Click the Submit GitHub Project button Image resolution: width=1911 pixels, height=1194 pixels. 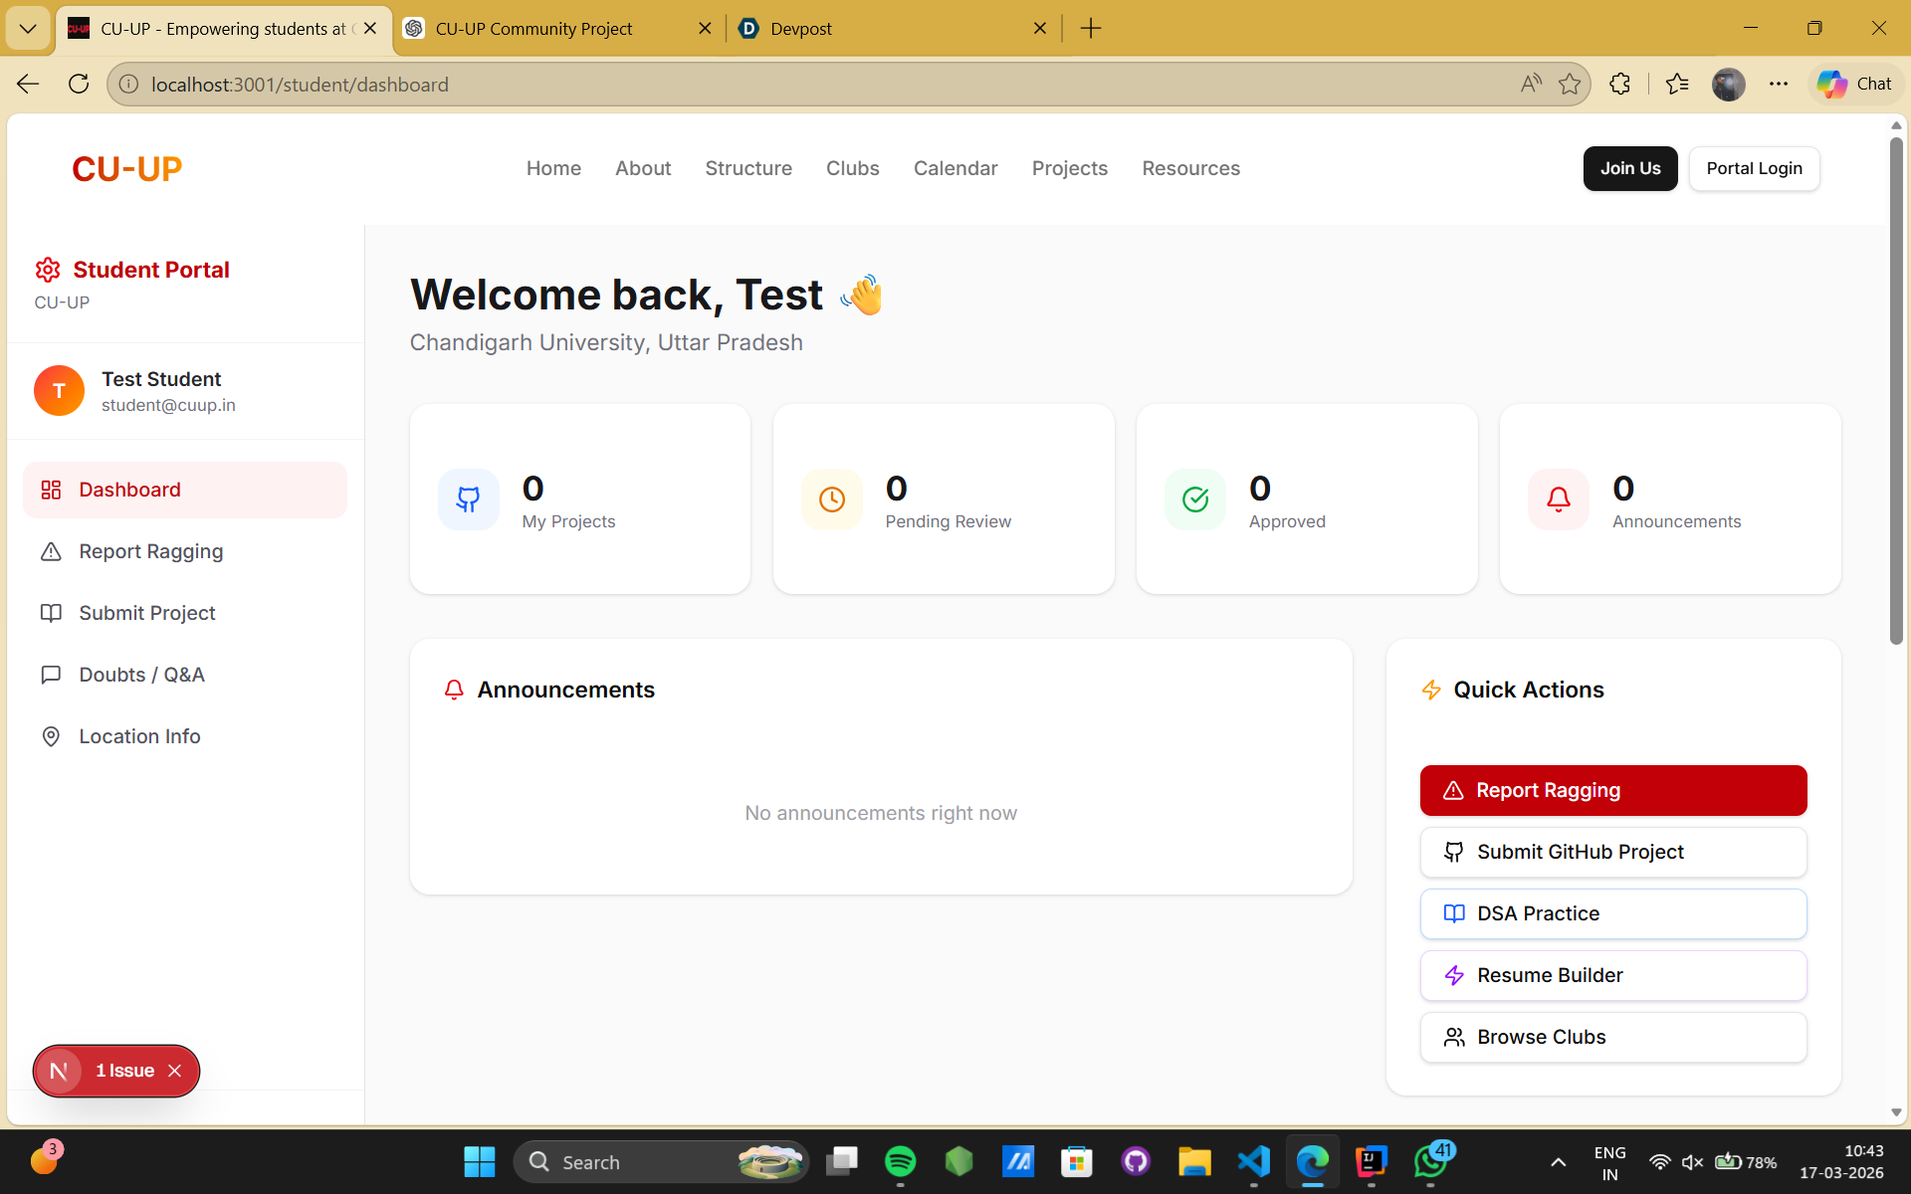coord(1612,852)
